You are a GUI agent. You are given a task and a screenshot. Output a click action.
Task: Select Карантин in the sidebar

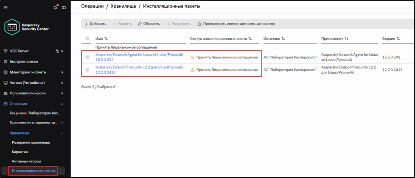pos(20,152)
